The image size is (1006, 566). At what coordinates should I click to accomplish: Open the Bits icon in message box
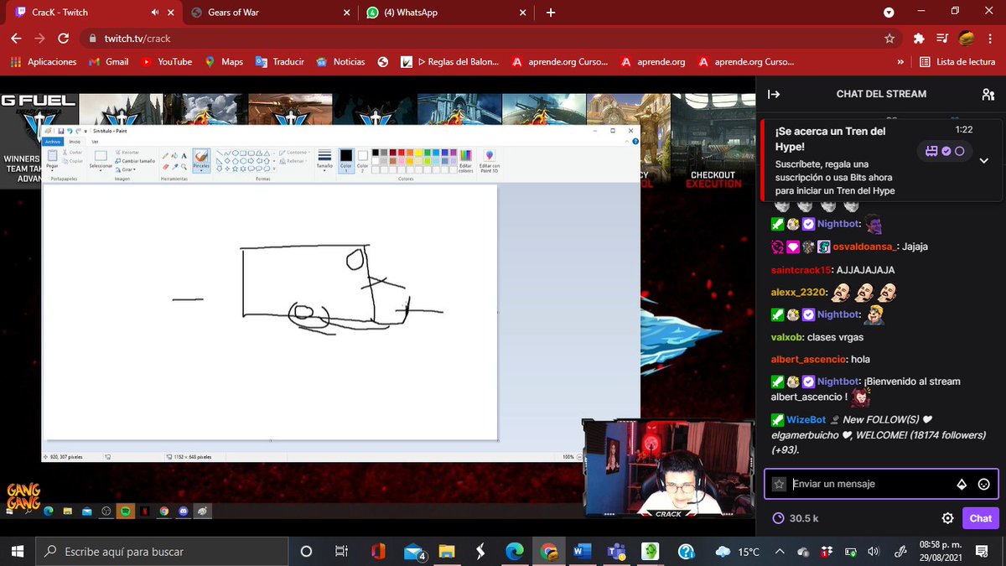pyautogui.click(x=962, y=484)
